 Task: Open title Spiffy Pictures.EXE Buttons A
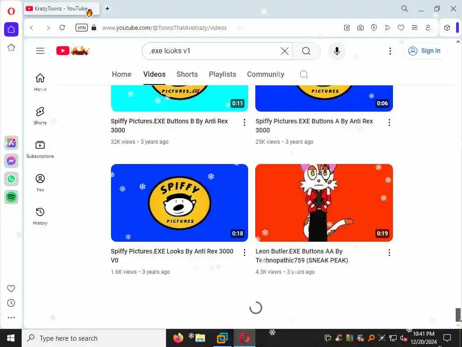[314, 126]
